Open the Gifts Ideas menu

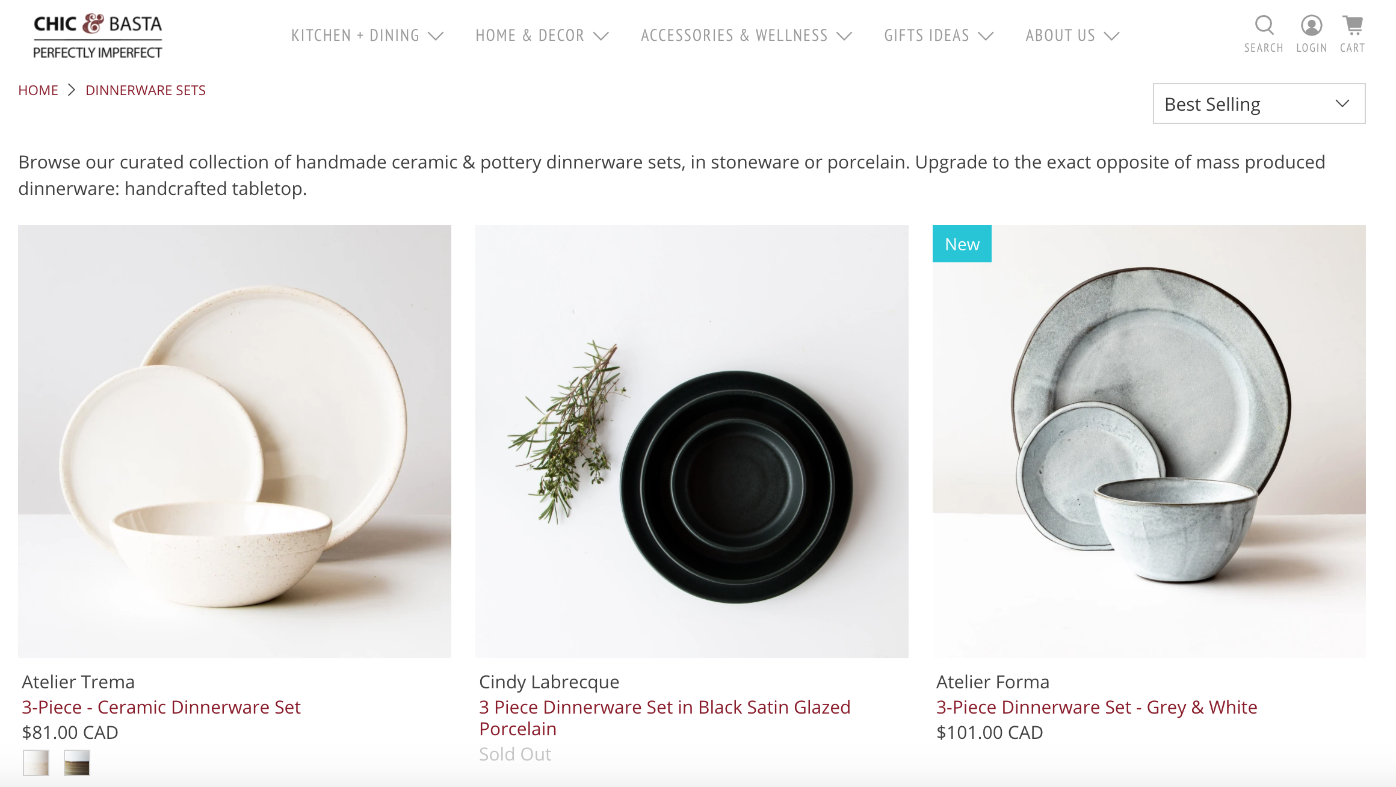938,35
